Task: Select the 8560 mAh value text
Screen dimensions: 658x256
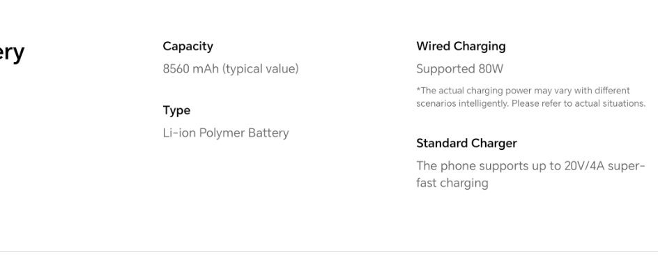Action: [191, 69]
